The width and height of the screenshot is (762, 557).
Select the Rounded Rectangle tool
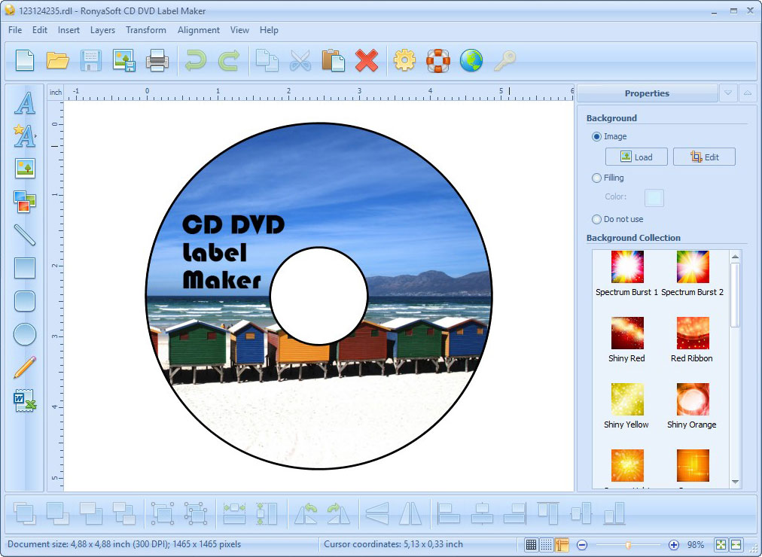25,301
